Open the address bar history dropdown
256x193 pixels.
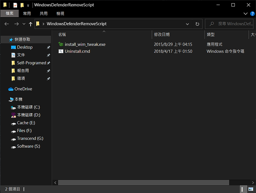coord(187,24)
